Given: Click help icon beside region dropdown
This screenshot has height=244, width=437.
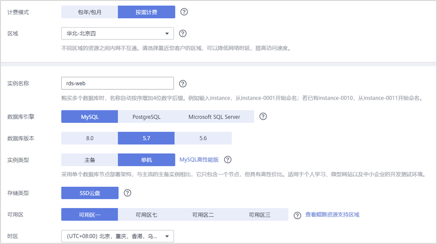Looking at the screenshot, I should 183,34.
